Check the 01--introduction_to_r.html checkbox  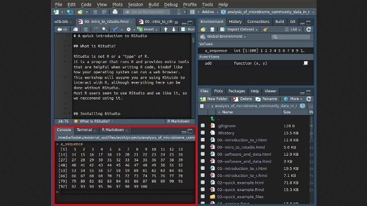(x=202, y=168)
